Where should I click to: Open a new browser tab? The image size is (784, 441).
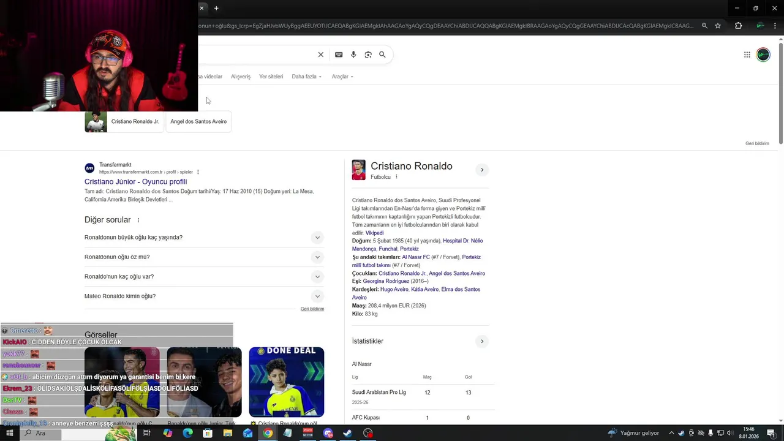coord(216,8)
